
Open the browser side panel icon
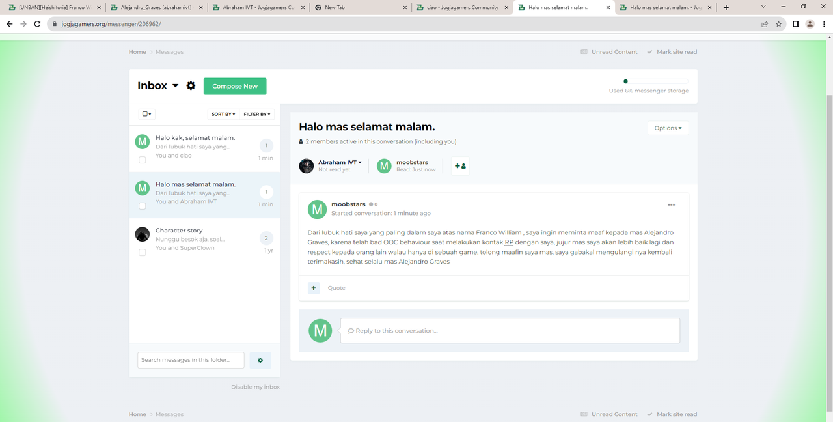795,24
